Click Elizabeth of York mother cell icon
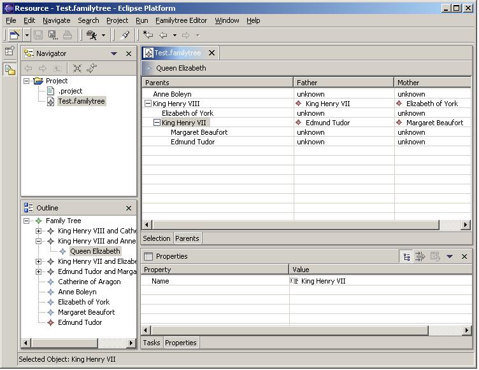 point(399,104)
